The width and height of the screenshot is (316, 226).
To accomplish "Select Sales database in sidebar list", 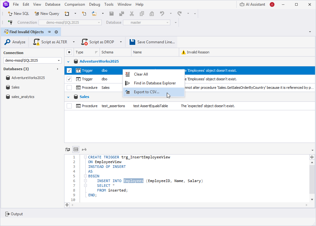I will click(x=15, y=87).
